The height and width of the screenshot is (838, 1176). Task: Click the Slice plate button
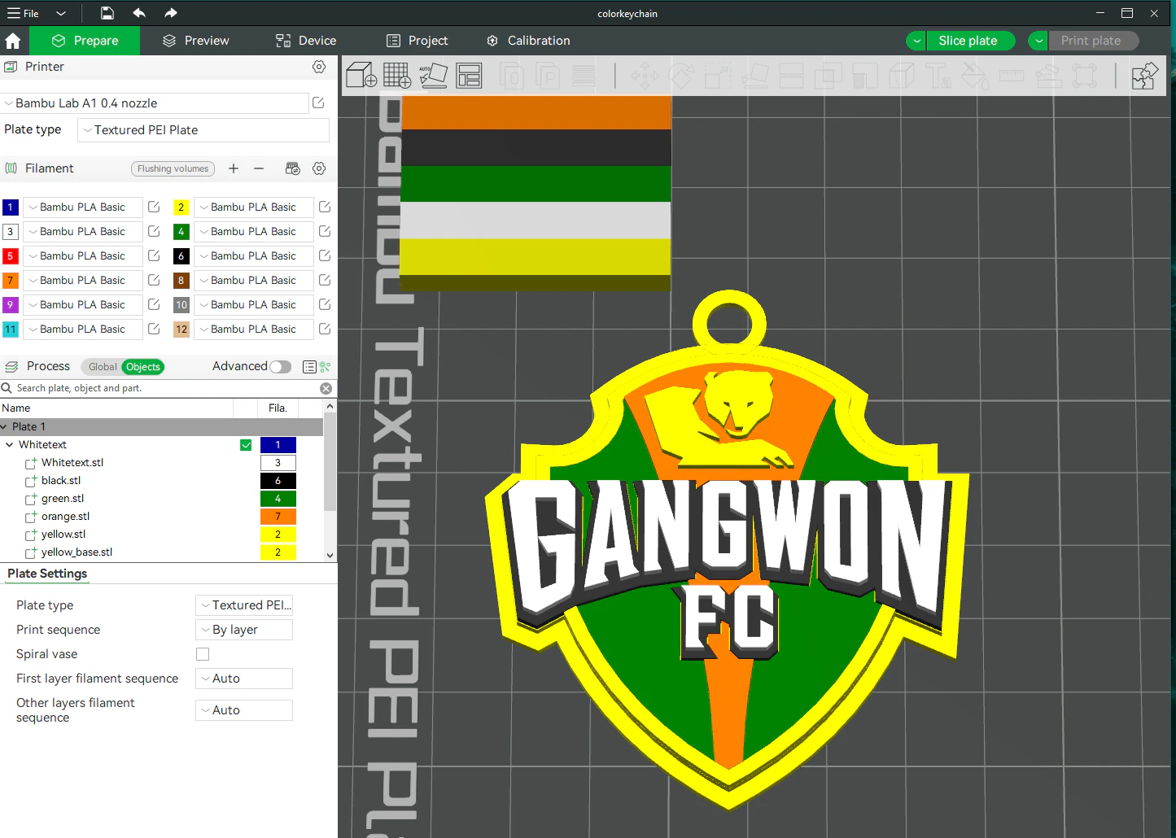(970, 41)
